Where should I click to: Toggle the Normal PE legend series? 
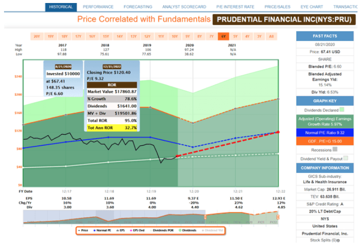pyautogui.click(x=102, y=230)
